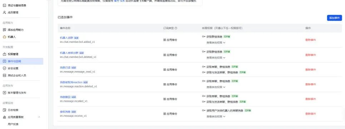
Task: Expand 查看其他权限 for 接收消息 event
Action: click(x=216, y=116)
